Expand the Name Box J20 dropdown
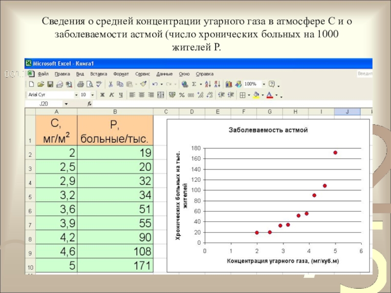391x293 pixels. pyautogui.click(x=66, y=104)
